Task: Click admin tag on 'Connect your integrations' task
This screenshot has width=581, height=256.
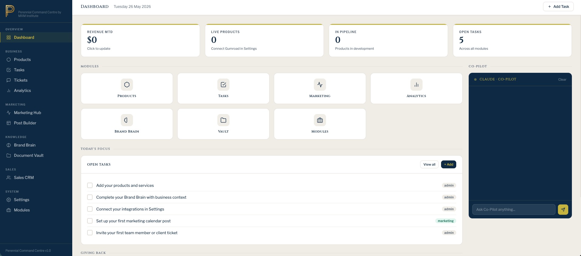Action: click(x=449, y=209)
